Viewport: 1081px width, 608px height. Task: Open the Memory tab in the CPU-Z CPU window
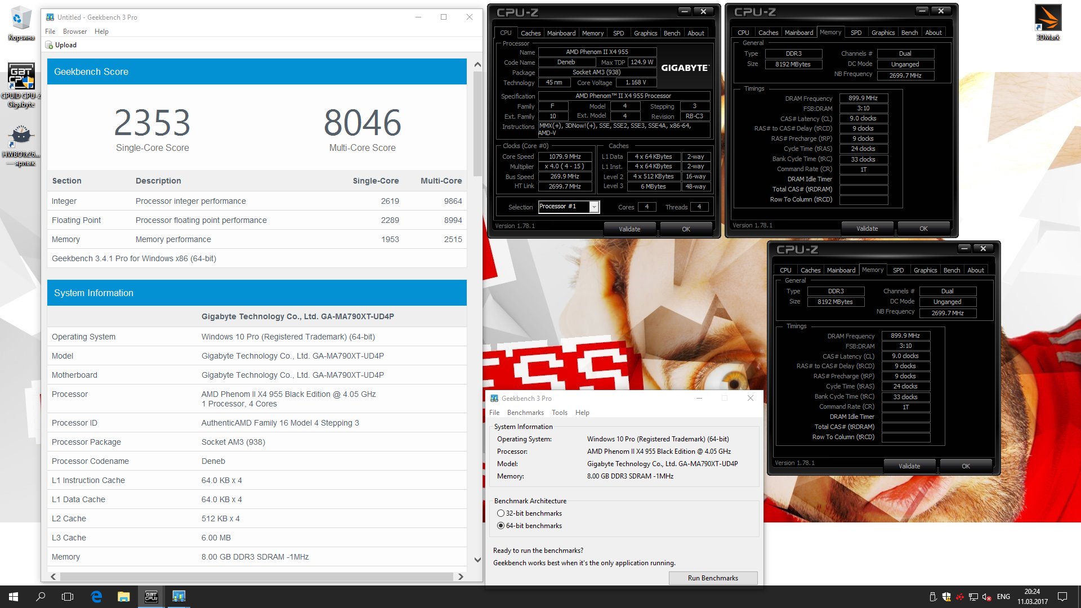coord(593,33)
